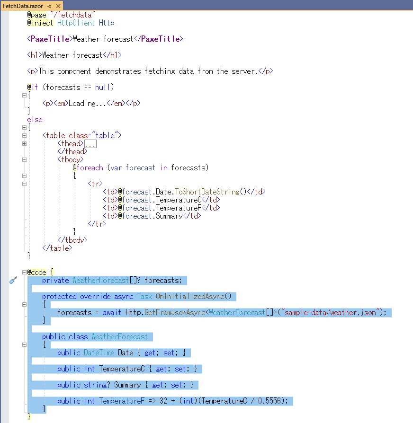Click the OnInitializedAsync method name
The image size is (413, 423).
pyautogui.click(x=190, y=297)
